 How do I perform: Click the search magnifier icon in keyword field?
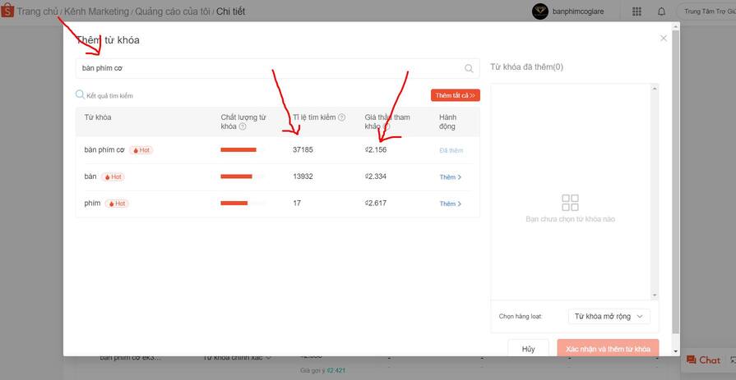click(x=469, y=69)
